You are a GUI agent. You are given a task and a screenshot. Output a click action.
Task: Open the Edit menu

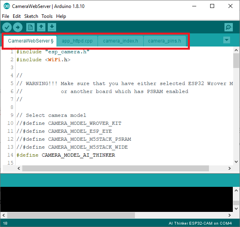point(17,16)
